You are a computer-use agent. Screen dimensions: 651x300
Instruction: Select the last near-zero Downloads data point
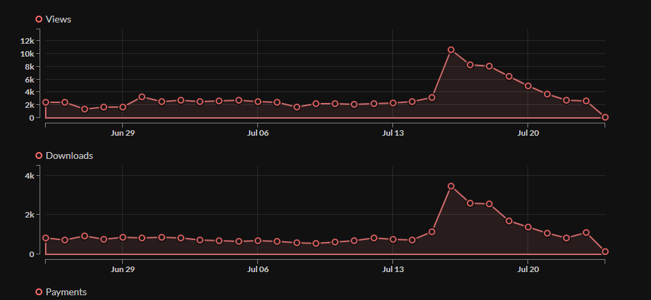(x=605, y=252)
